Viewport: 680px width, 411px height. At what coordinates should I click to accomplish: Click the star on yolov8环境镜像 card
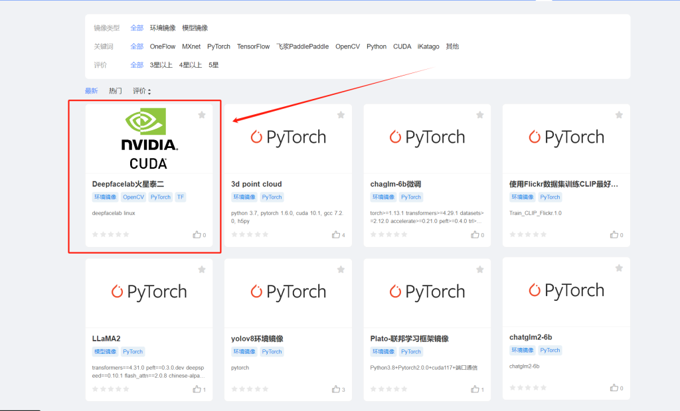(341, 270)
